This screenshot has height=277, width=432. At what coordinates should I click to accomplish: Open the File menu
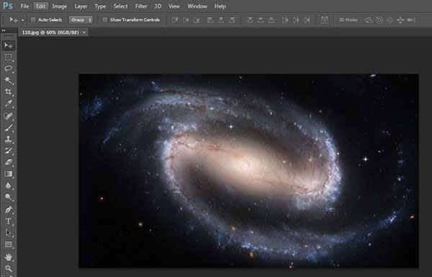click(24, 6)
